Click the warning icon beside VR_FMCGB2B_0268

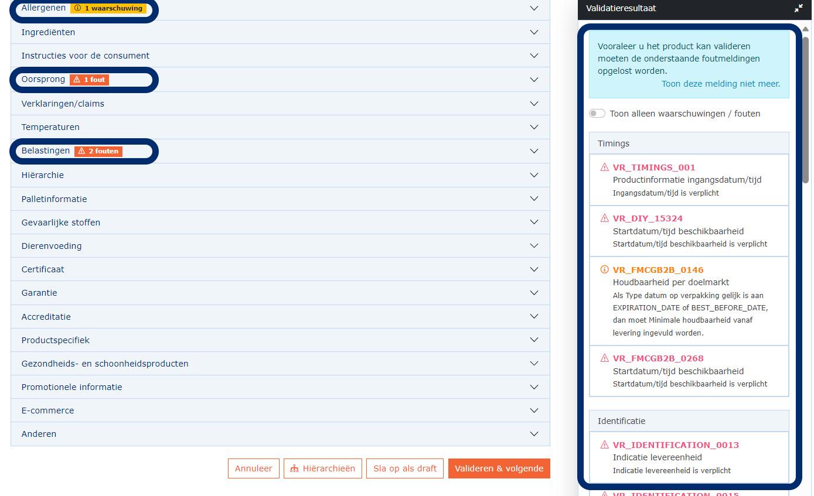[x=604, y=358]
